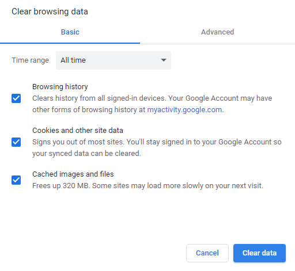This screenshot has width=295, height=271.
Task: Click the Time range label text
Action: [x=31, y=60]
